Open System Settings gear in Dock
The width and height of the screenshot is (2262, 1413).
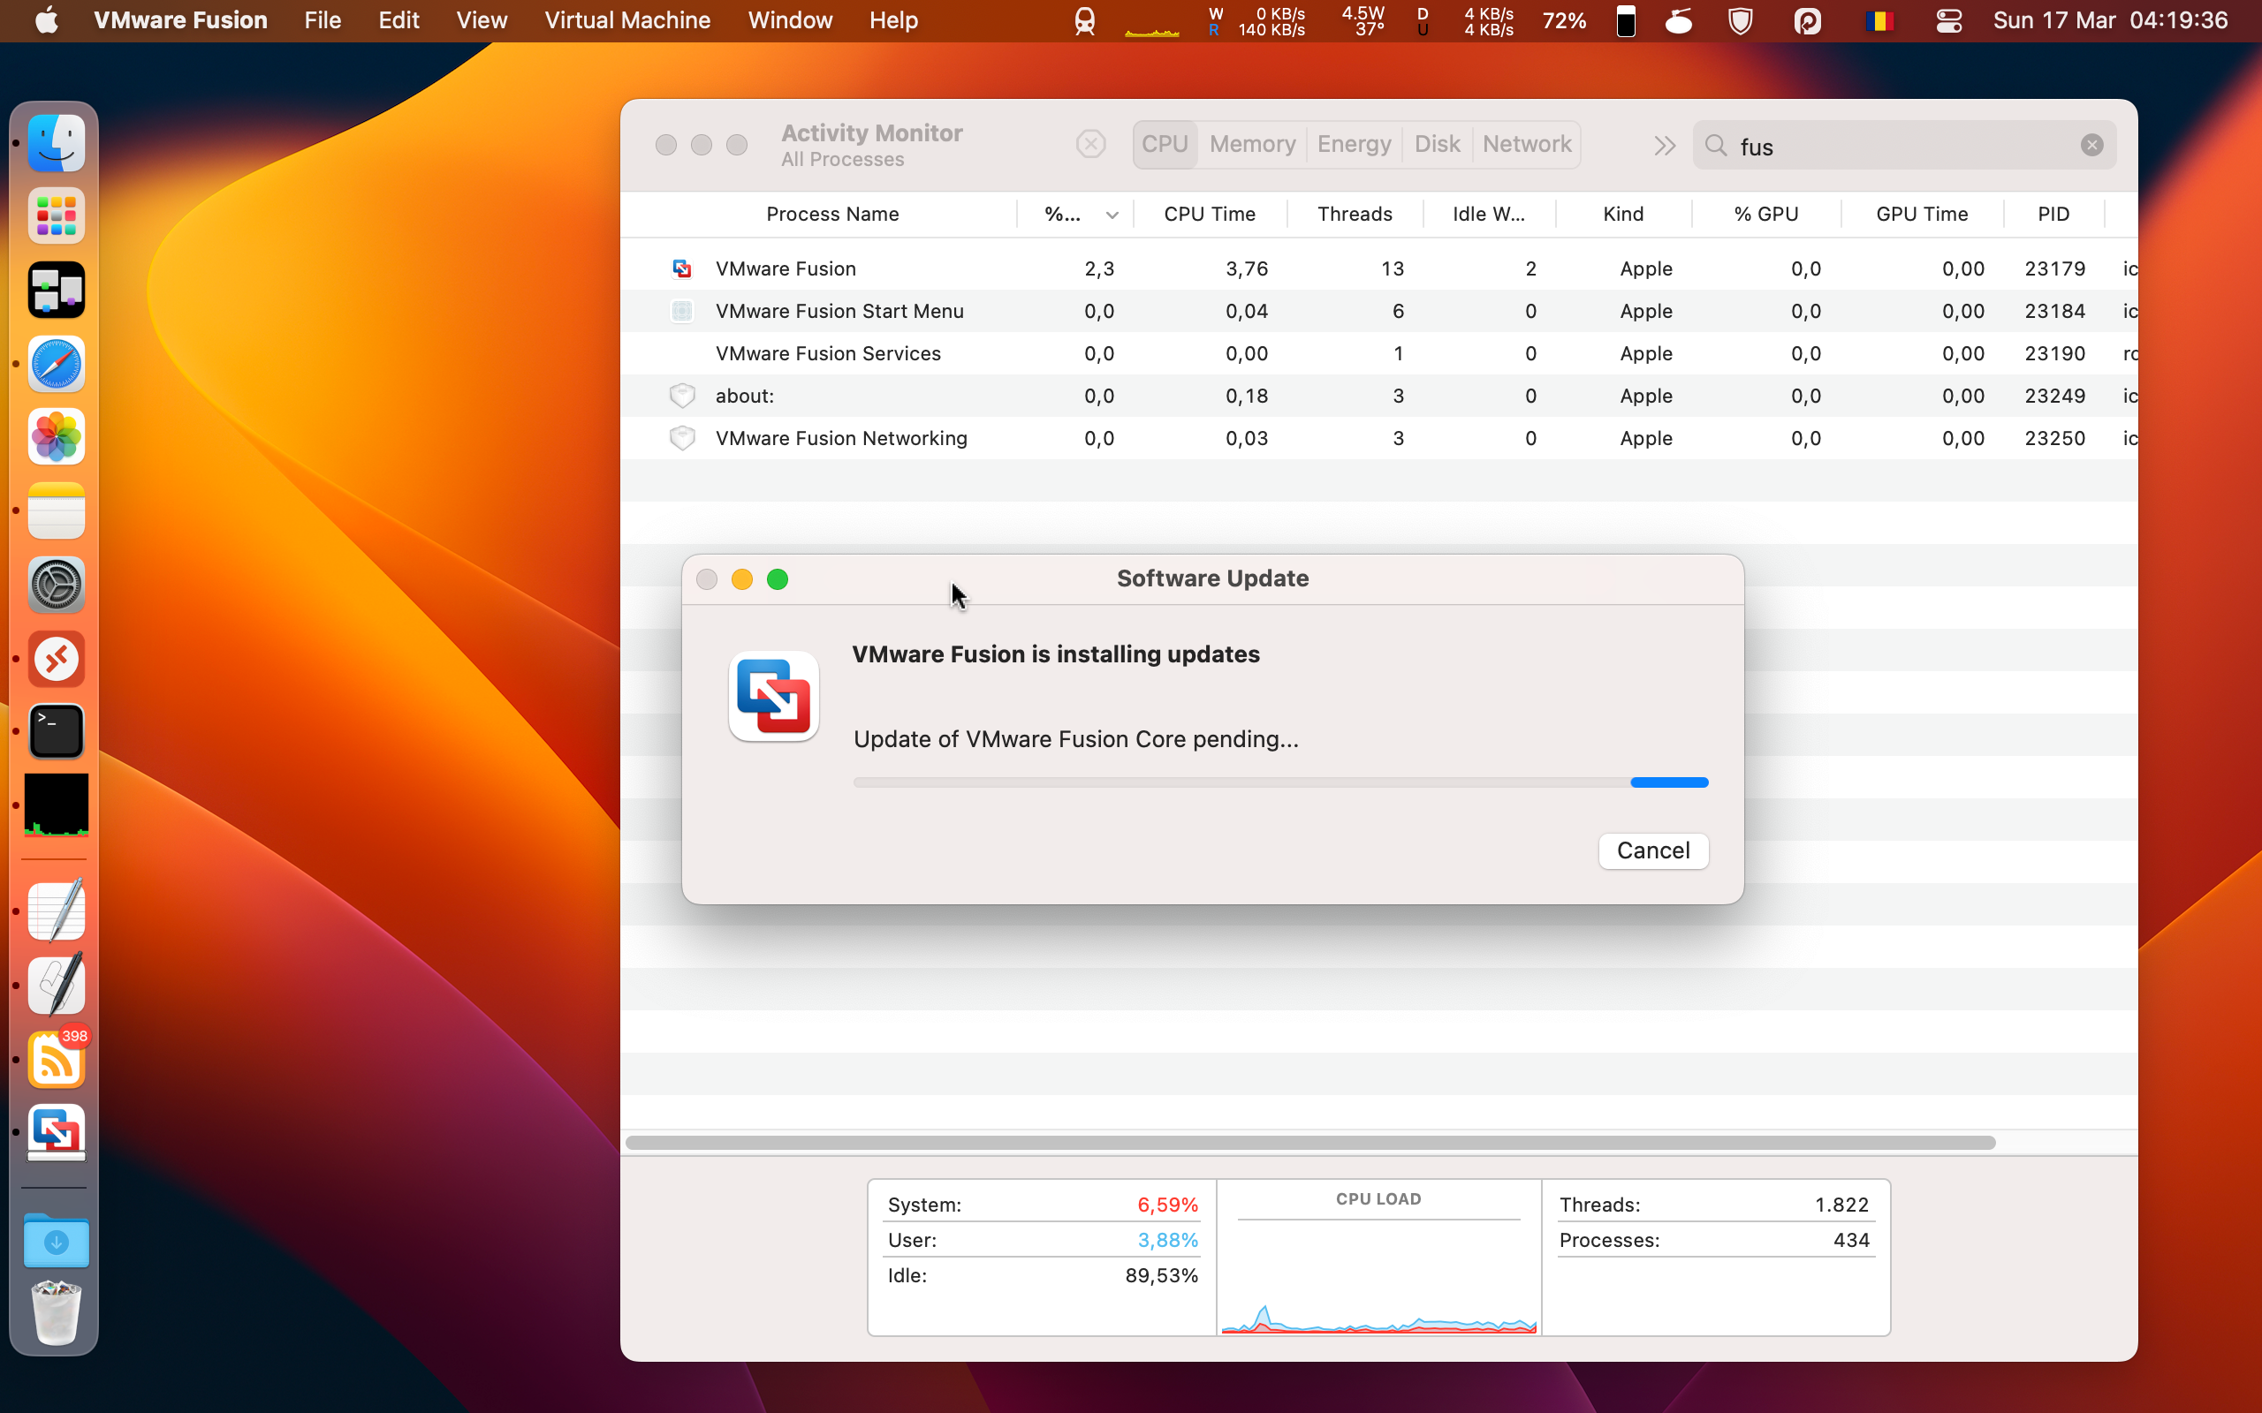[56, 585]
